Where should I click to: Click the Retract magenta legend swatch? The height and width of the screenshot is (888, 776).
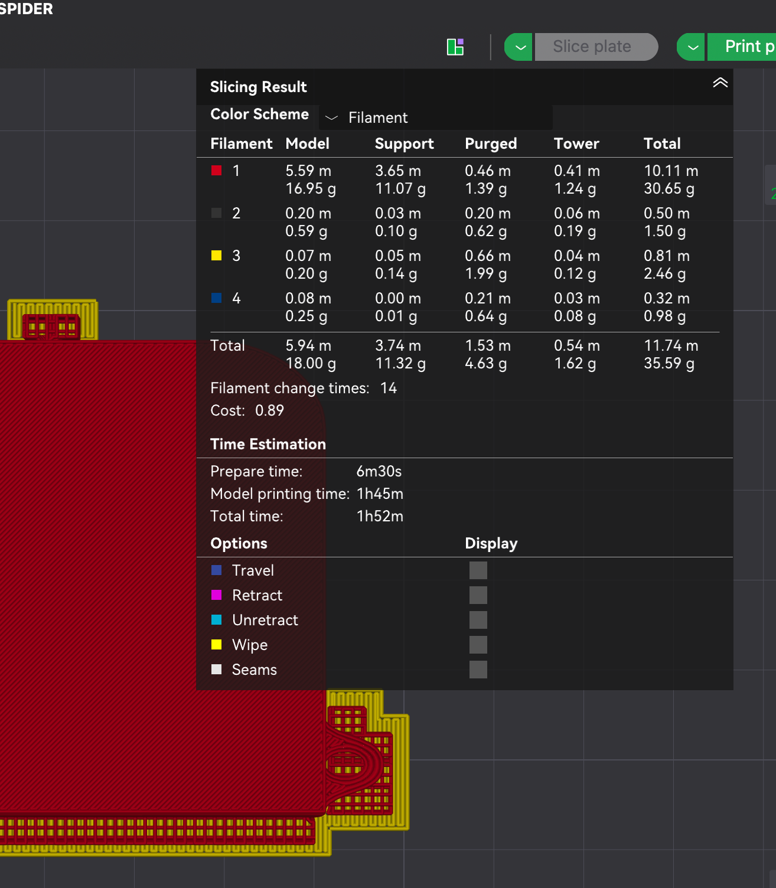click(217, 595)
